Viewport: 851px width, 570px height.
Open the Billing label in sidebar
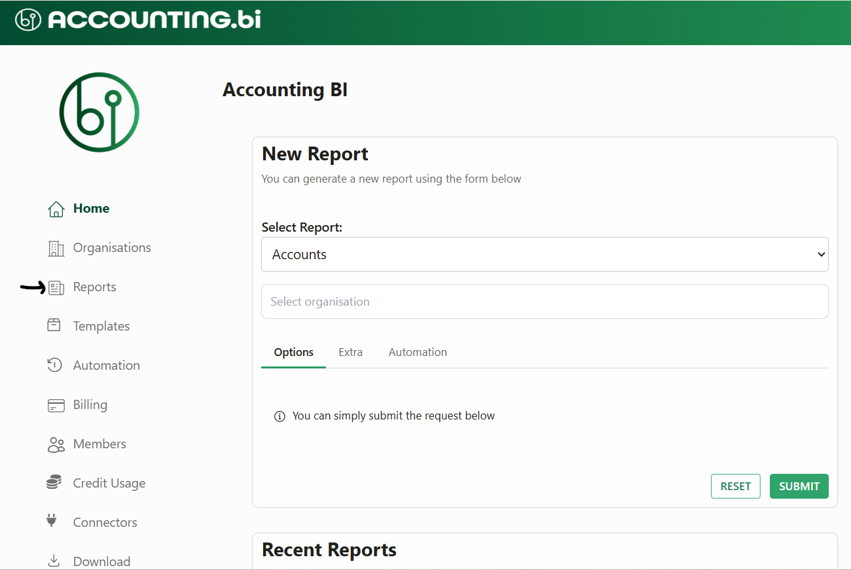[x=90, y=405]
